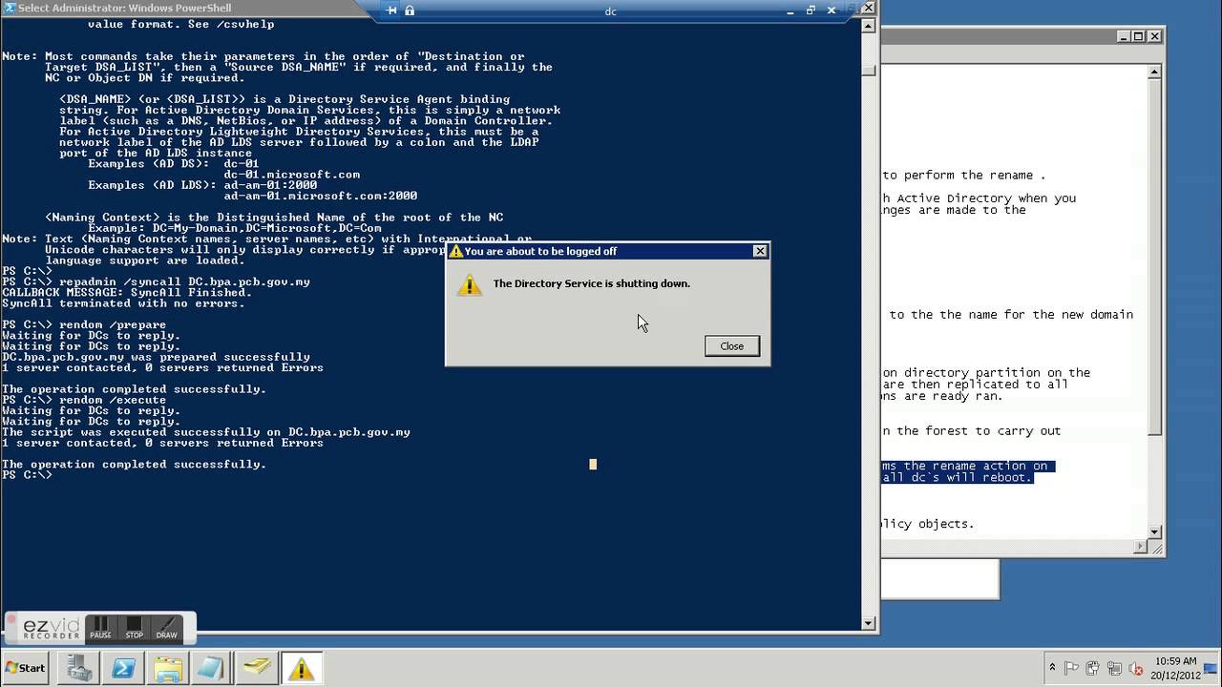
Task: Minimize the dc remote session bar
Action: [791, 10]
